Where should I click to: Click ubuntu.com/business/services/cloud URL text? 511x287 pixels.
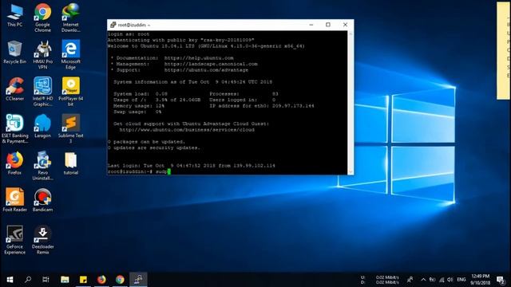point(187,130)
